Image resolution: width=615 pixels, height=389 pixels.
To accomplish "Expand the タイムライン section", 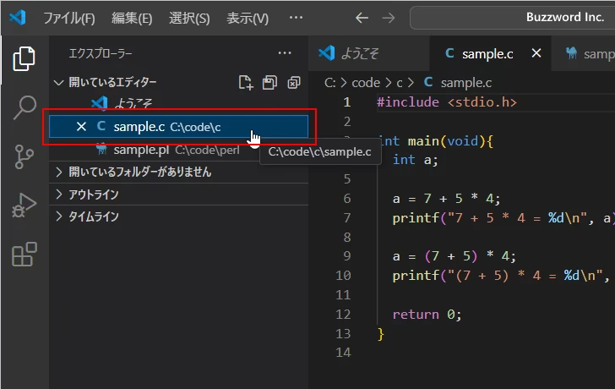I will click(x=179, y=216).
